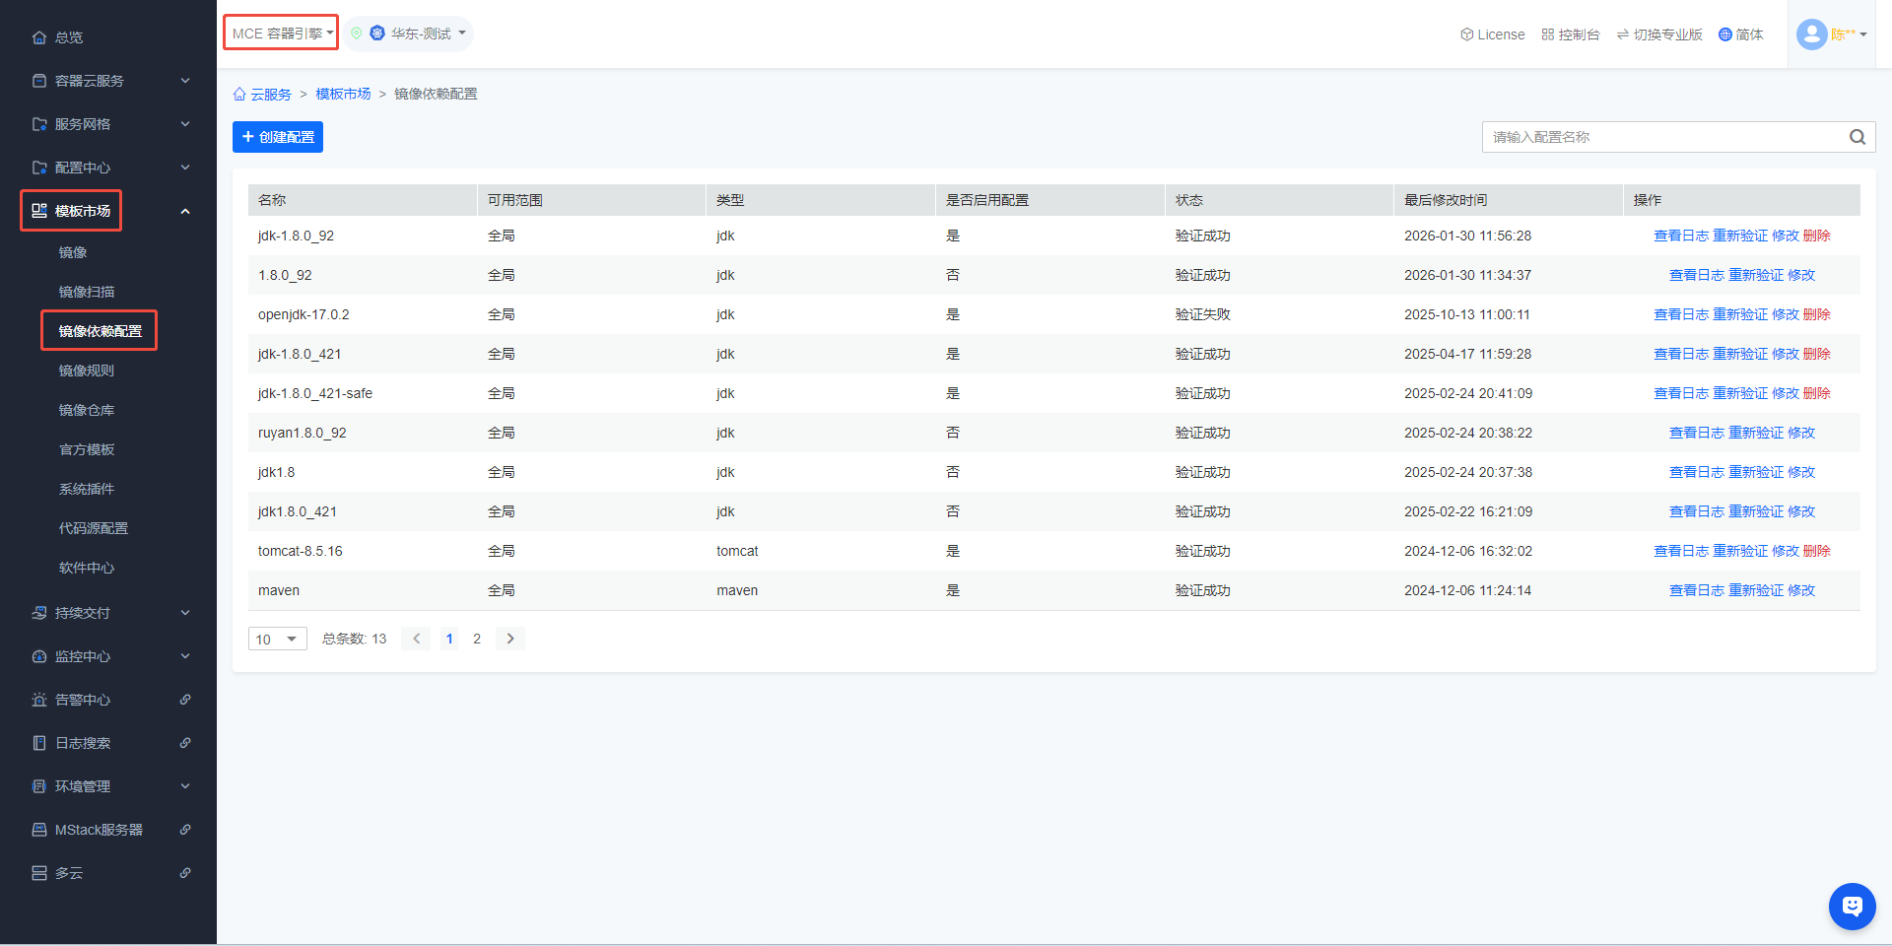Expand the 容器云服务 sidebar menu
This screenshot has width=1892, height=946.
click(108, 81)
